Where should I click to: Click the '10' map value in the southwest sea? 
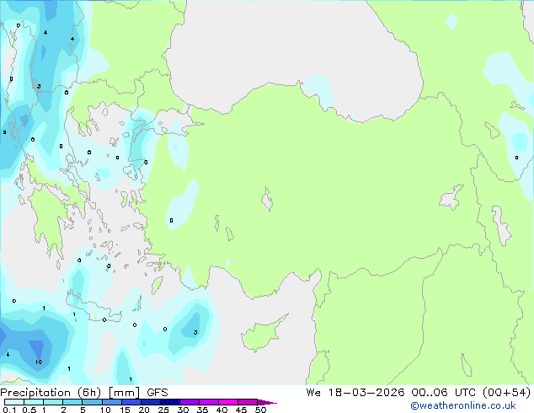click(x=39, y=362)
